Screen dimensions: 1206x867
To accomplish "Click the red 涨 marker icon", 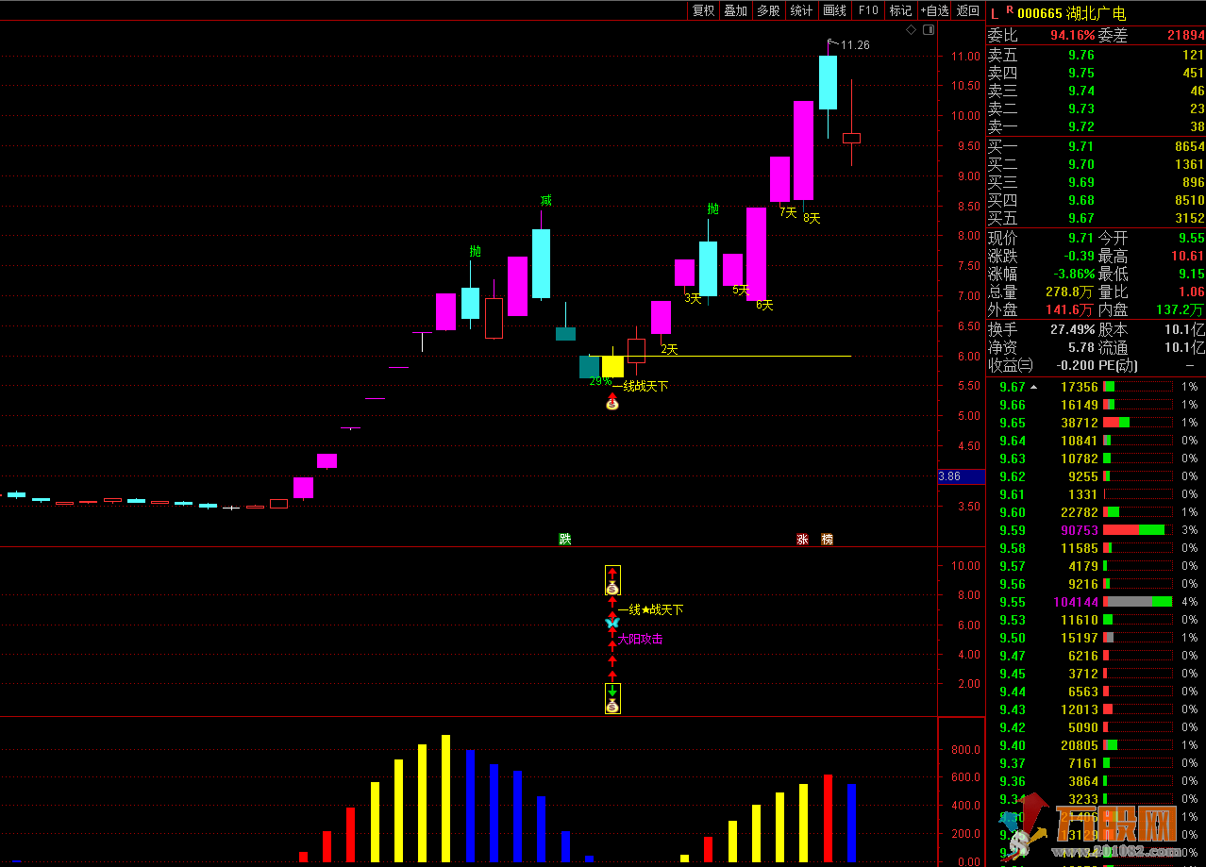I will (x=802, y=540).
